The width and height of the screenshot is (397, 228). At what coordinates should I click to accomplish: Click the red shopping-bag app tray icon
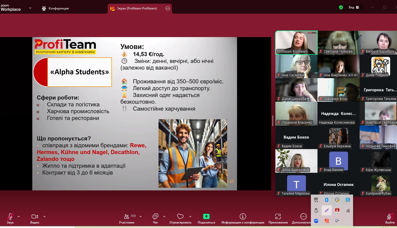pyautogui.click(x=337, y=210)
